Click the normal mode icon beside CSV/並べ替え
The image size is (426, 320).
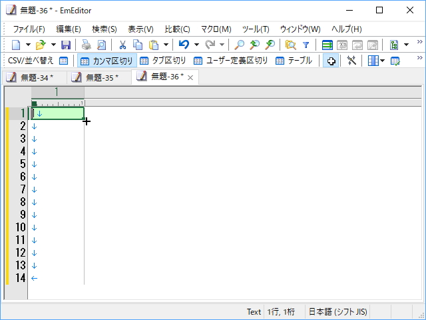[64, 61]
